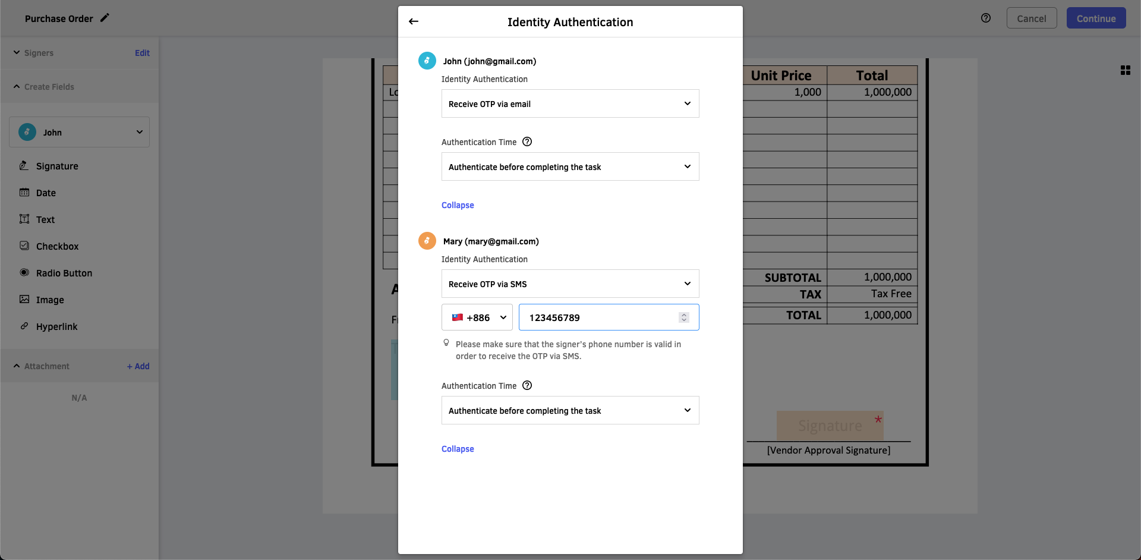Click the pencil icon to rename Purchase Order
The height and width of the screenshot is (560, 1141).
click(105, 18)
